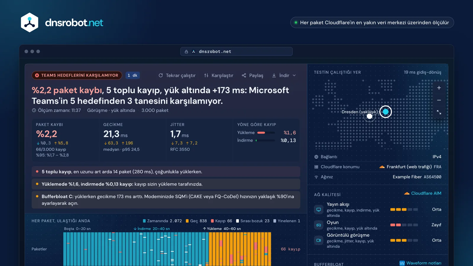The image size is (473, 266).
Task: Click the Cloudflare konumu server icon
Action: click(316, 167)
